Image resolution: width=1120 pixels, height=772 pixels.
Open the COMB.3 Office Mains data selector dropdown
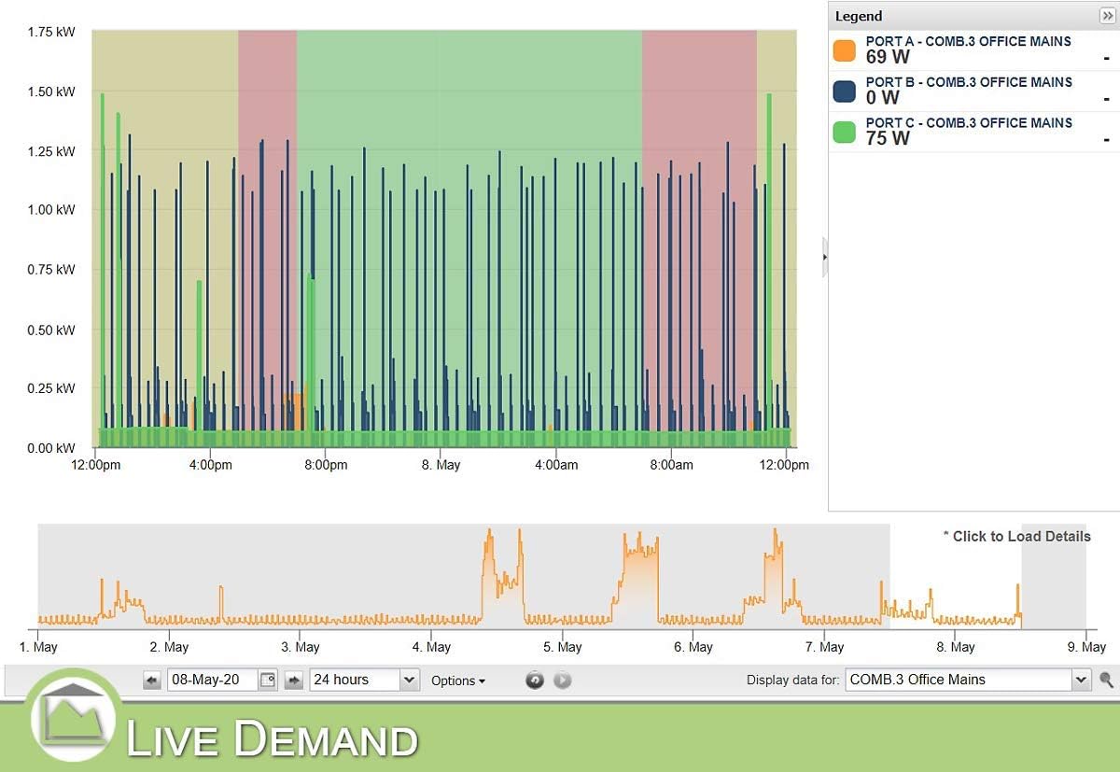1081,680
